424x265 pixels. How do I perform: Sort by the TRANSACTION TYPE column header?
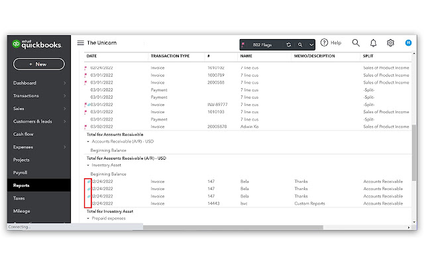pos(170,56)
